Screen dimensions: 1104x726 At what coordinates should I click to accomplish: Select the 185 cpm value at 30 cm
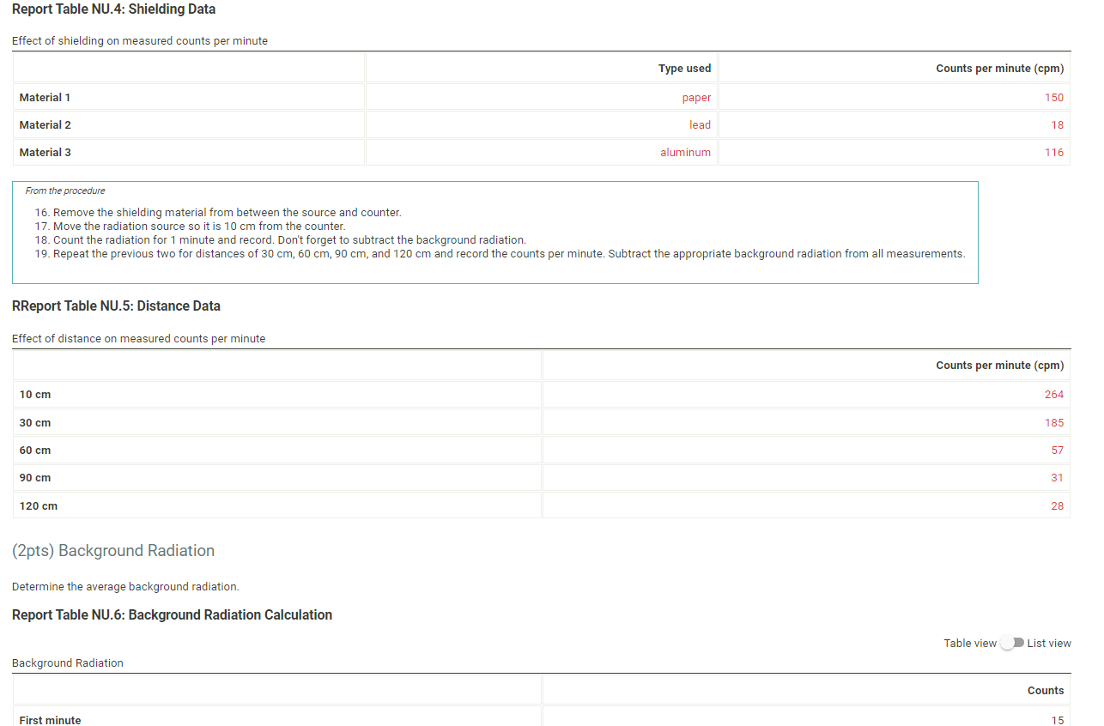[1053, 422]
